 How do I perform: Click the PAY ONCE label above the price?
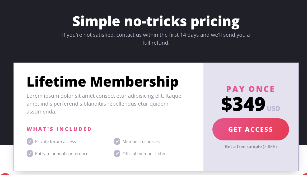pos(250,89)
